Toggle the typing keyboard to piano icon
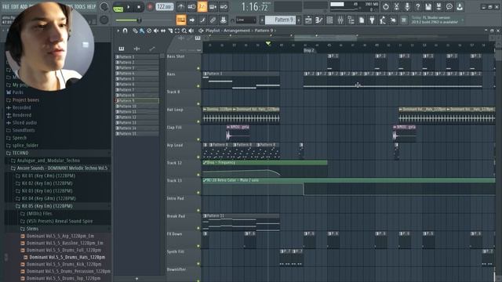The height and width of the screenshot is (282, 502). pos(181,20)
